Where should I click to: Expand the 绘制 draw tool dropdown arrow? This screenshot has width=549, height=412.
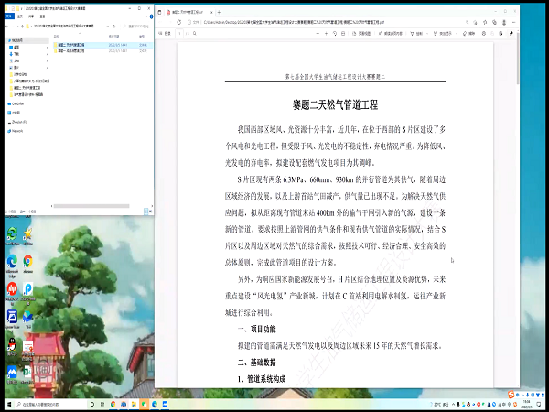coord(427,34)
